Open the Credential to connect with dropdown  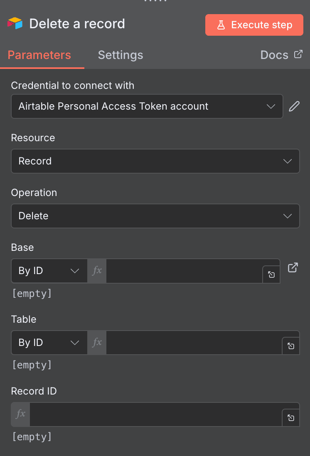tap(147, 106)
